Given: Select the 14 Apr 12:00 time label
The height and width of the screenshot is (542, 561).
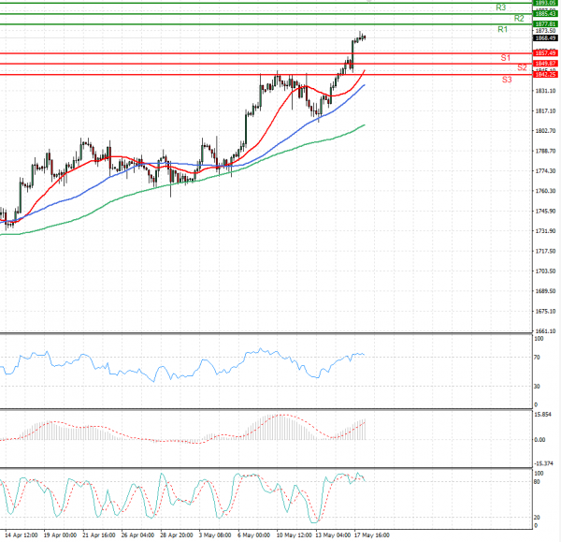Looking at the screenshot, I should (x=22, y=535).
